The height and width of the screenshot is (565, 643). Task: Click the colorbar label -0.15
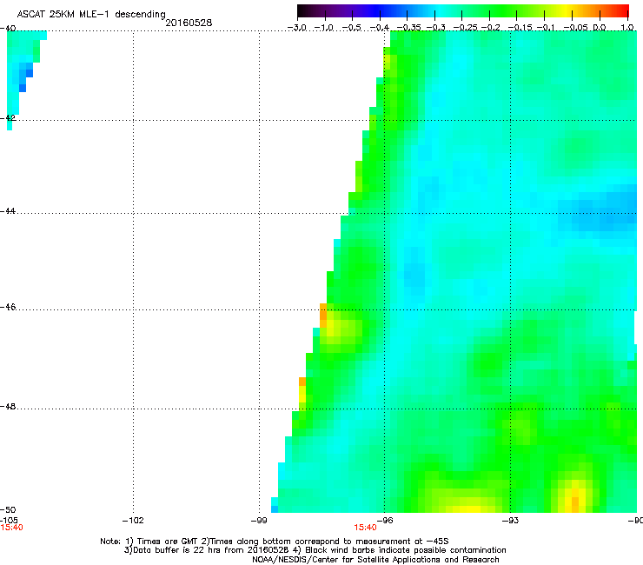pos(520,28)
